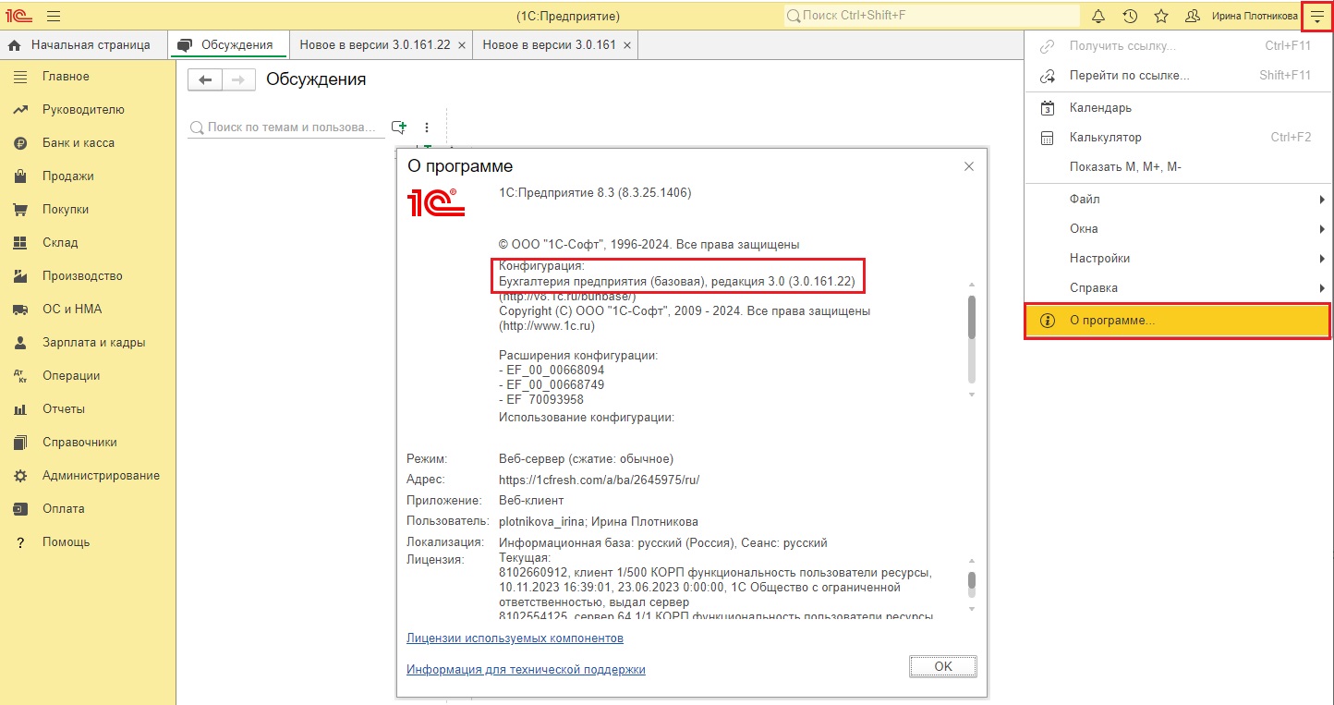Click the search field Поиск Ctrl+Shift+F

pos(931,16)
